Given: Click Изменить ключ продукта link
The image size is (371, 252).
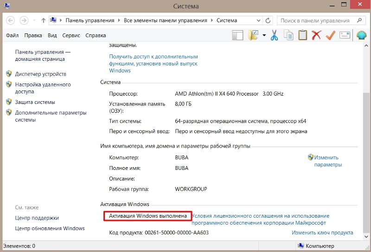Looking at the screenshot, I should tap(322, 233).
